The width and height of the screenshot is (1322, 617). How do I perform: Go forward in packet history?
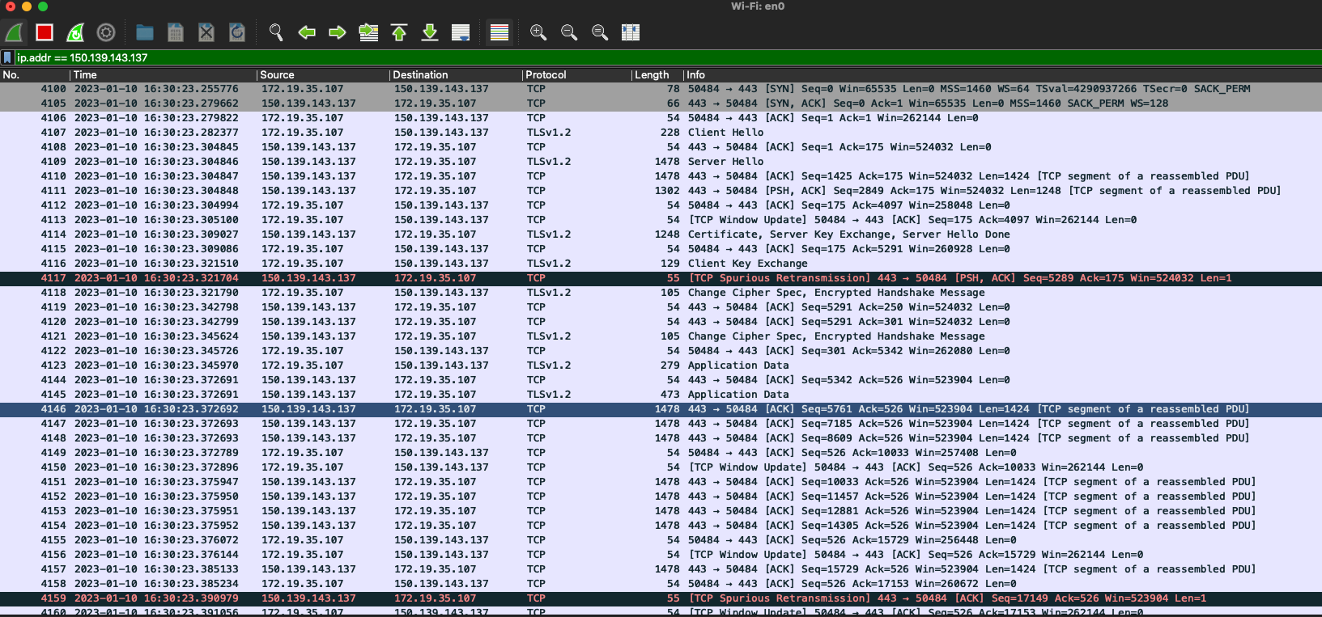pos(338,32)
